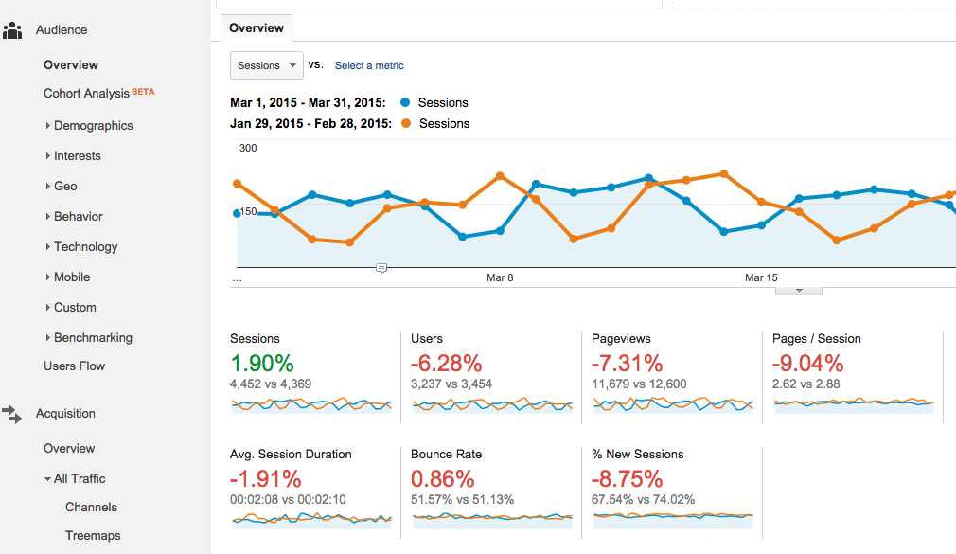This screenshot has width=956, height=554.
Task: Click the orange Sessions legend dot
Action: [406, 123]
